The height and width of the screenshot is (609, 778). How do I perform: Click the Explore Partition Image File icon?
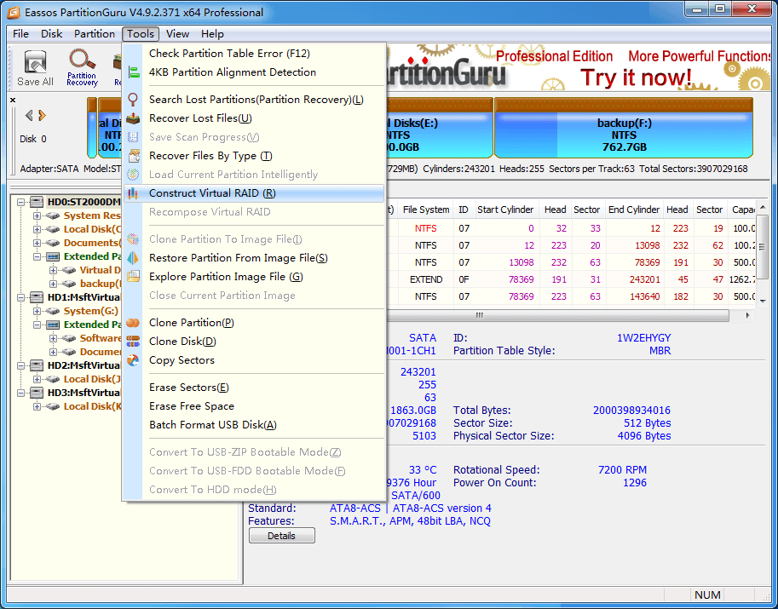[133, 277]
